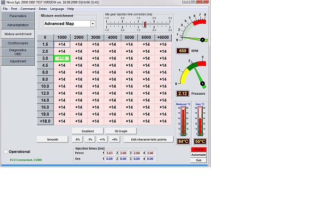This screenshot has height=207, width=332.
Task: Click the 1000 RPM column header
Action: coord(62,37)
